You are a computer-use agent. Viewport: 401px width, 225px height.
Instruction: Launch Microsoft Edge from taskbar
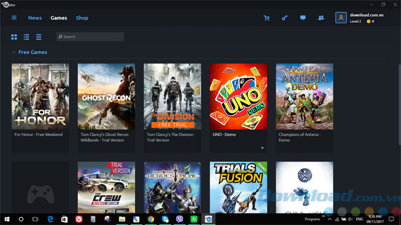coord(50,219)
